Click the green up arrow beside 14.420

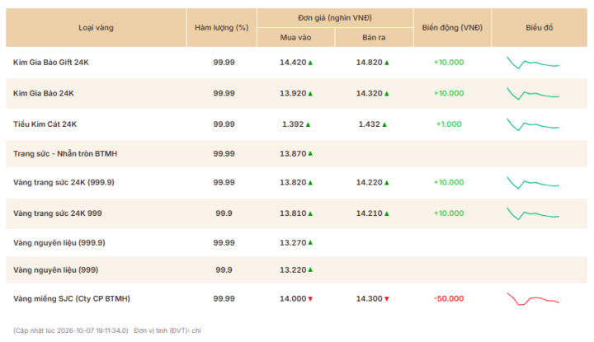coord(310,63)
